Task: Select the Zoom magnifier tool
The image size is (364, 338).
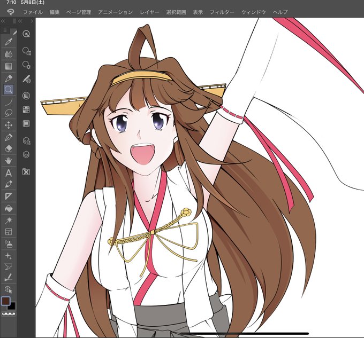Action: (9, 90)
